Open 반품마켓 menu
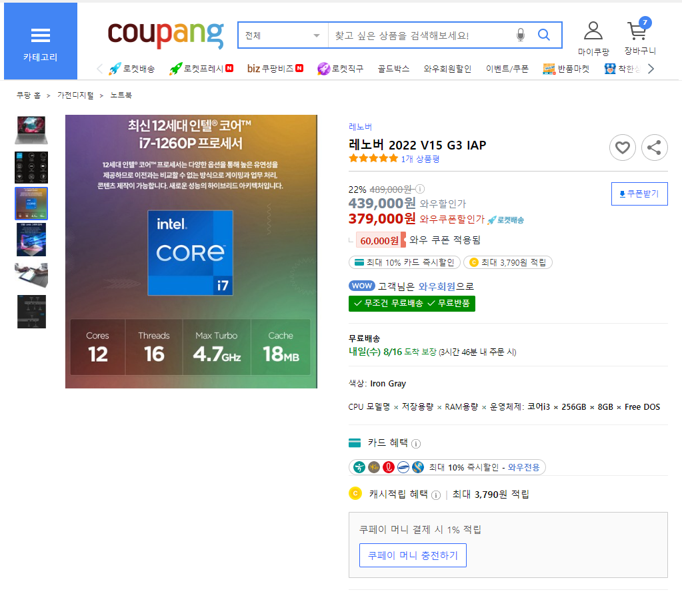The image size is (682, 594). coord(566,69)
